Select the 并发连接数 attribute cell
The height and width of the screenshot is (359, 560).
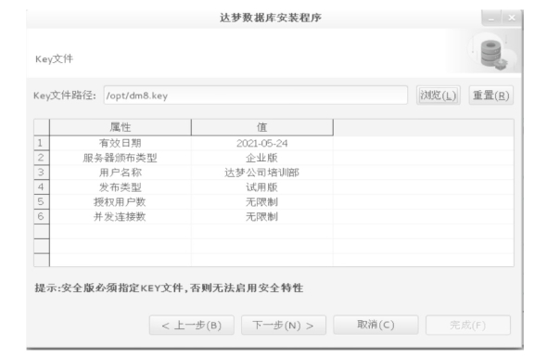pos(121,216)
